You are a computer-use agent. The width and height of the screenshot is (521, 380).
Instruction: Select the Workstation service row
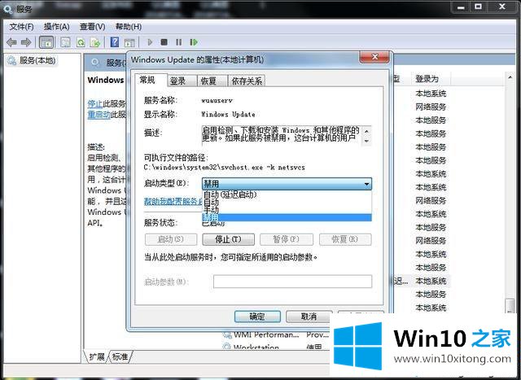(x=276, y=347)
